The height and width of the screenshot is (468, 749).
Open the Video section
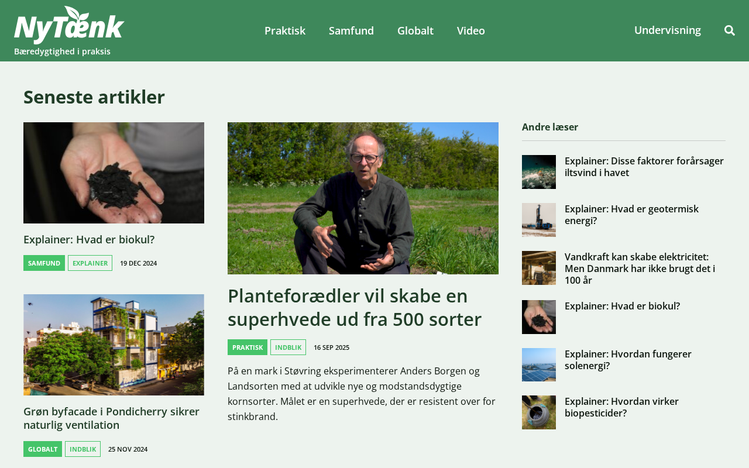tap(471, 30)
